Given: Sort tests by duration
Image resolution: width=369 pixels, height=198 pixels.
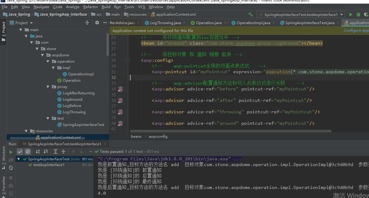Looking at the screenshot, I should (46, 152).
